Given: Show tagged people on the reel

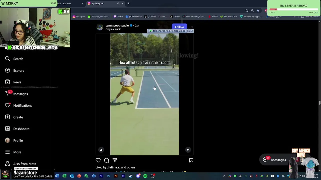Looking at the screenshot, I should click(x=101, y=150).
